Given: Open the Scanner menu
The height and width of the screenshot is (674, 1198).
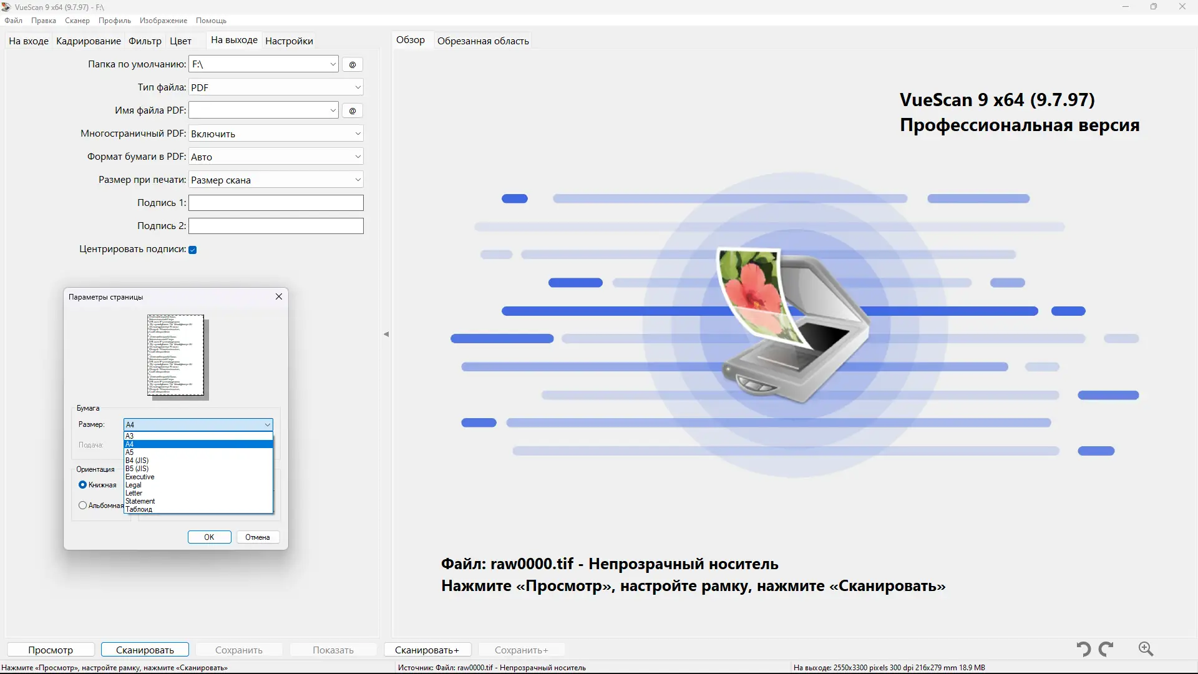Looking at the screenshot, I should pos(77,21).
